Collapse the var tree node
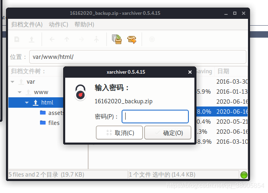This screenshot has height=193, width=268. click(12, 82)
